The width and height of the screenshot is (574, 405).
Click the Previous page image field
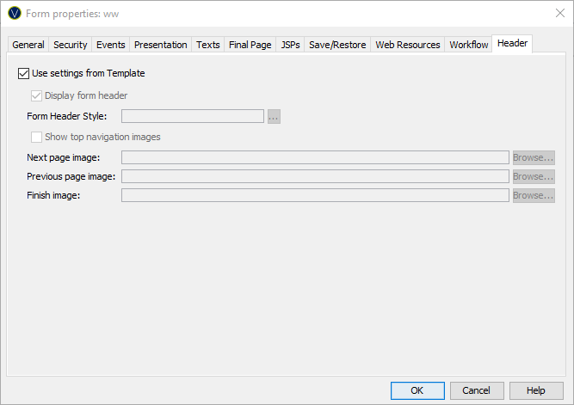tap(315, 177)
